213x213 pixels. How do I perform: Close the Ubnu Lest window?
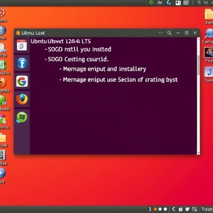(x=195, y=33)
